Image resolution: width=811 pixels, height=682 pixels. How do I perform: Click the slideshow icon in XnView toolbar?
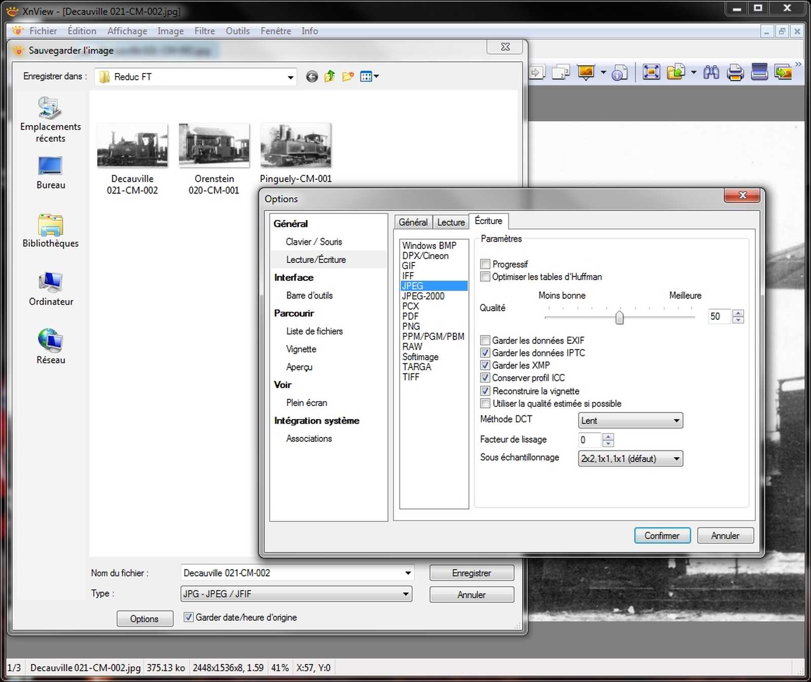[586, 72]
